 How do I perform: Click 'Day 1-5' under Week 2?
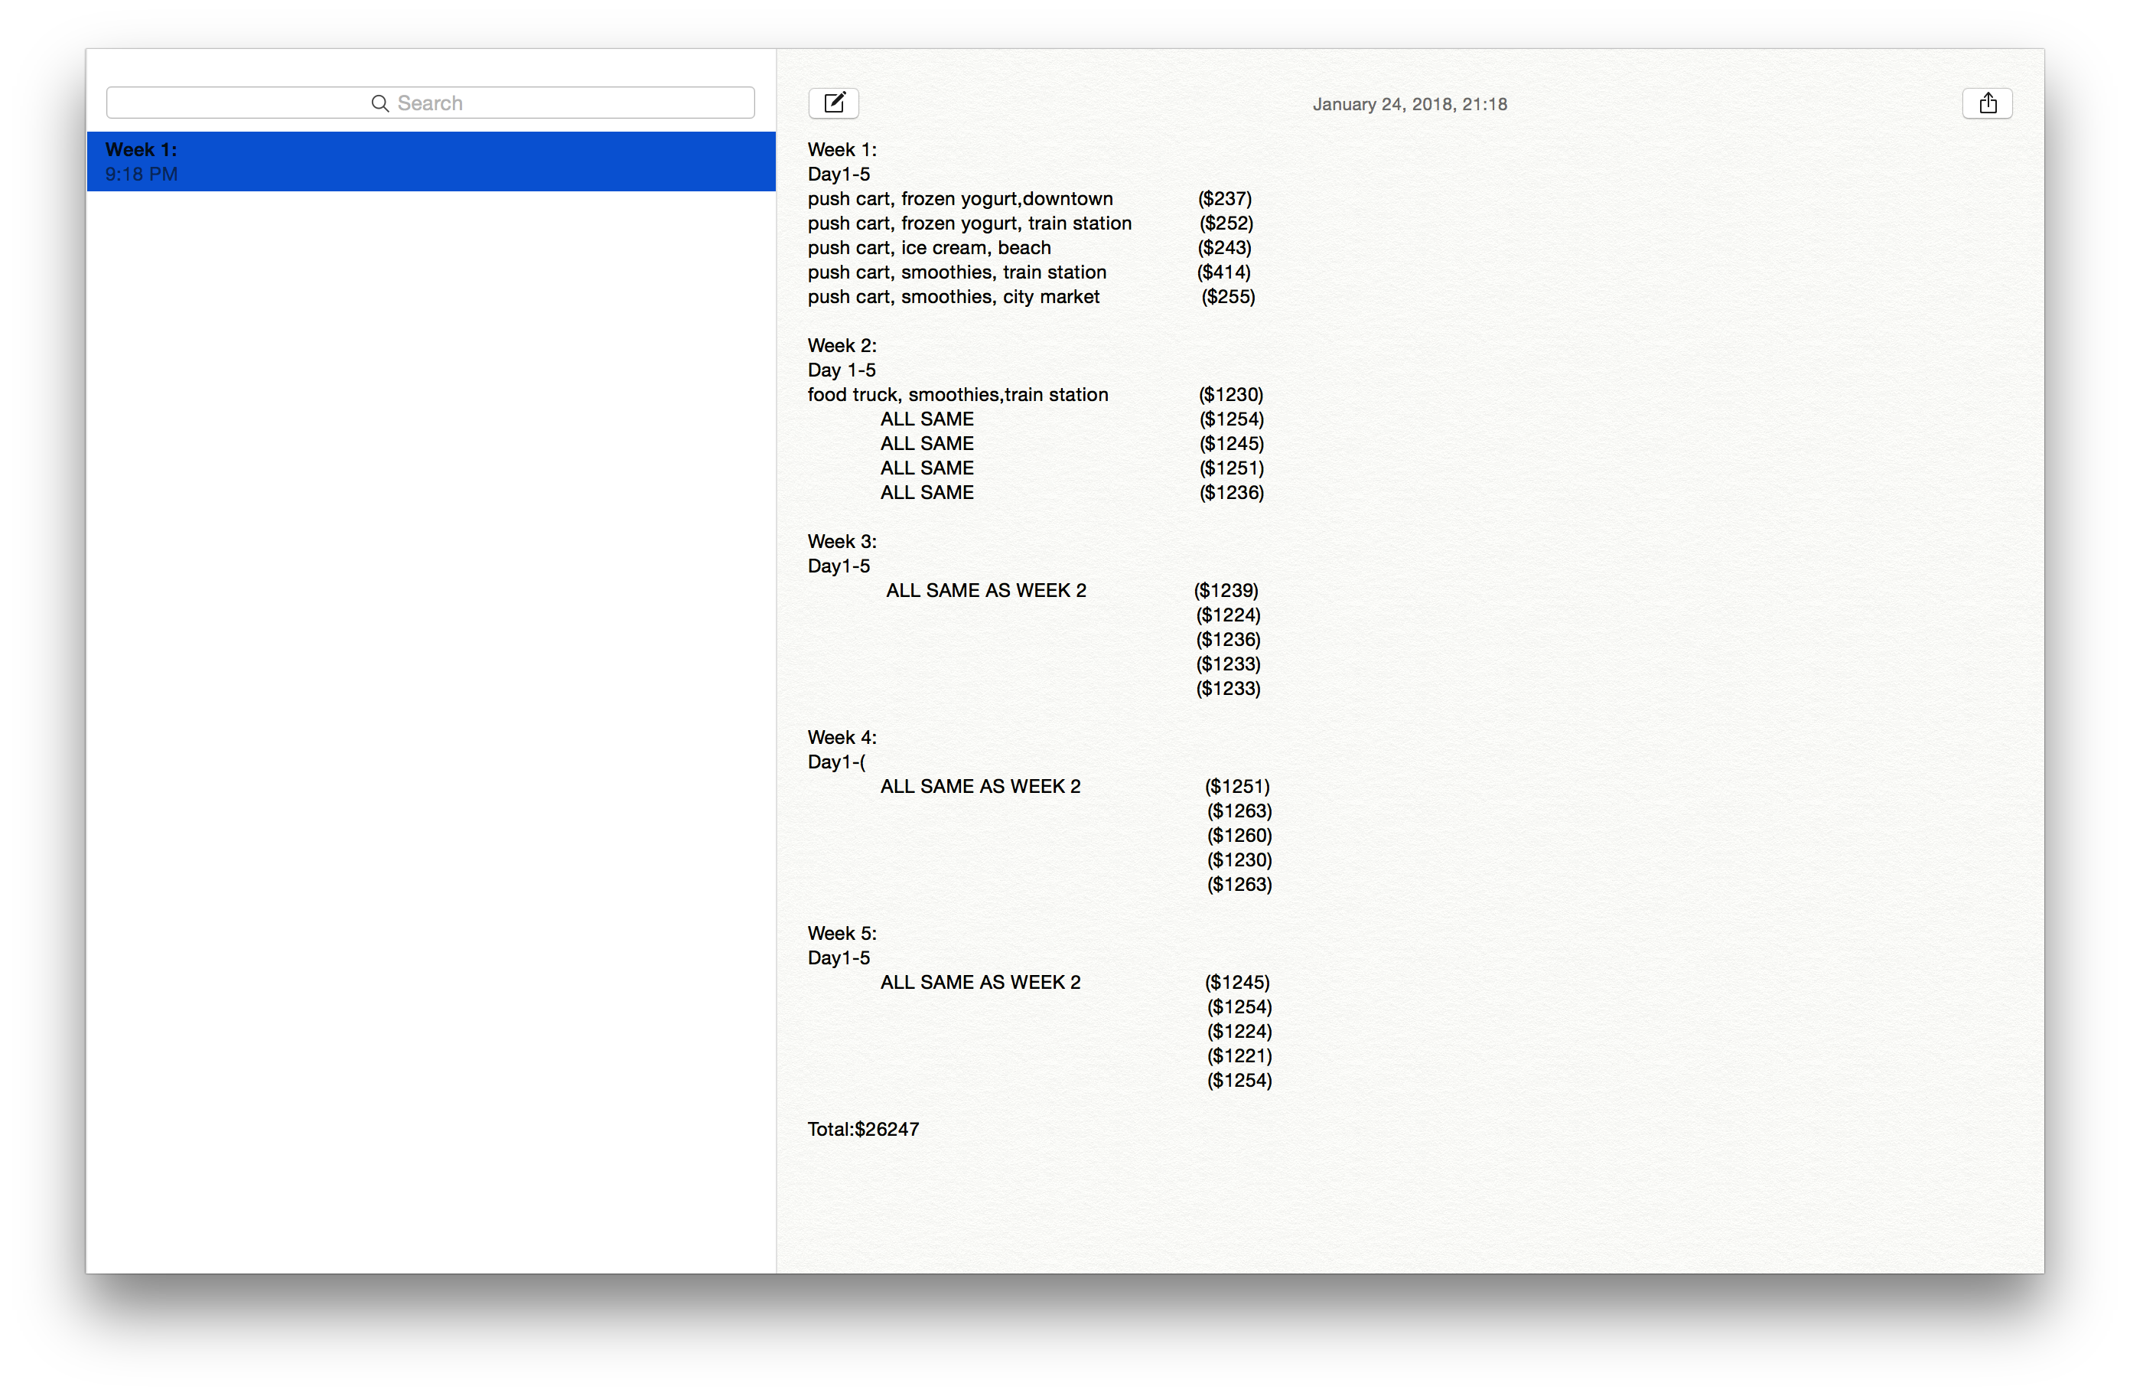pyautogui.click(x=842, y=370)
